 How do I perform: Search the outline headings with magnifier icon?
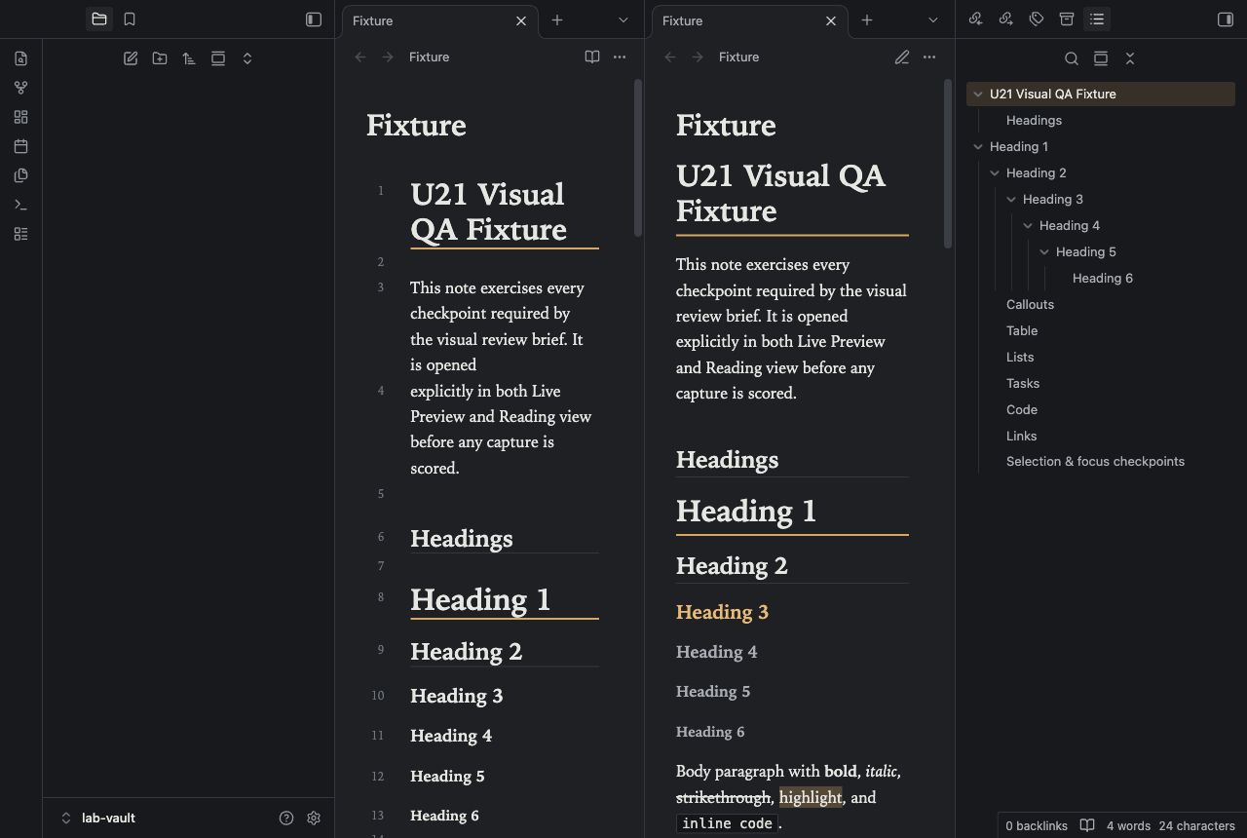pyautogui.click(x=1072, y=58)
